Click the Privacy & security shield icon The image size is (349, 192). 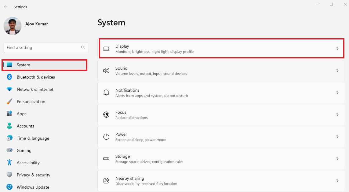(9, 175)
